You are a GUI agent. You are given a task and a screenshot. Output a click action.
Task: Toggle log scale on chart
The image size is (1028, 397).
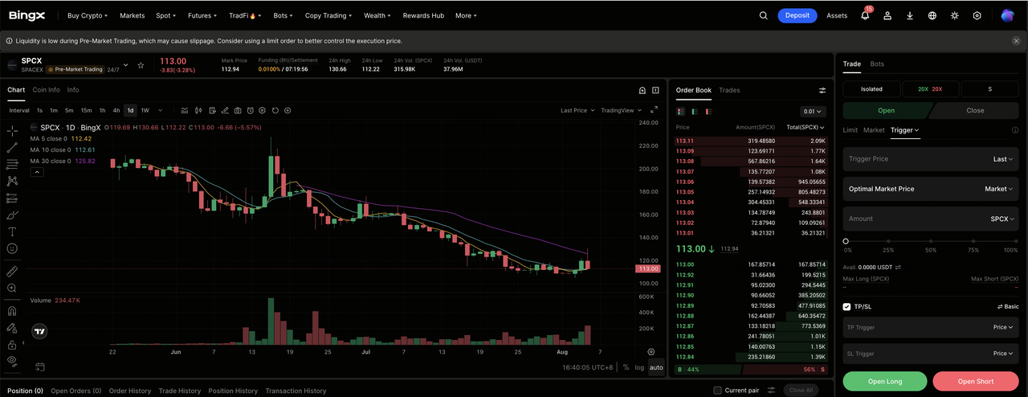(x=639, y=367)
